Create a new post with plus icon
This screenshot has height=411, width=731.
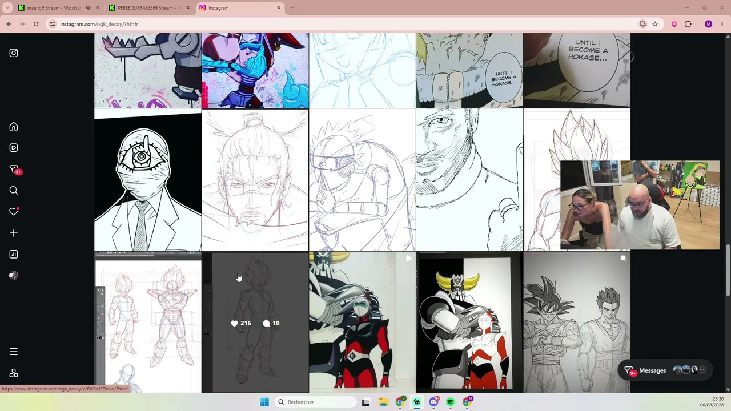click(14, 233)
